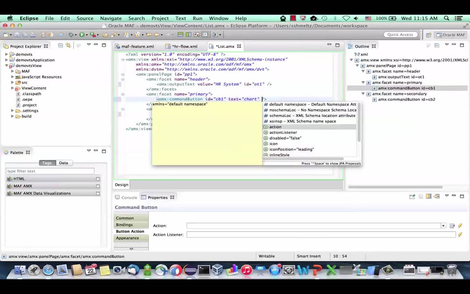Click Collapse All icon in Outline view

[x=437, y=46]
